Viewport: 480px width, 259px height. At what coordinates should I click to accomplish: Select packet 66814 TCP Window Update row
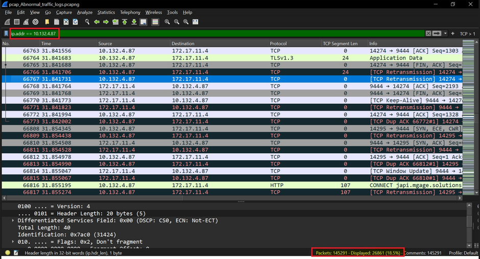pyautogui.click(x=232, y=171)
